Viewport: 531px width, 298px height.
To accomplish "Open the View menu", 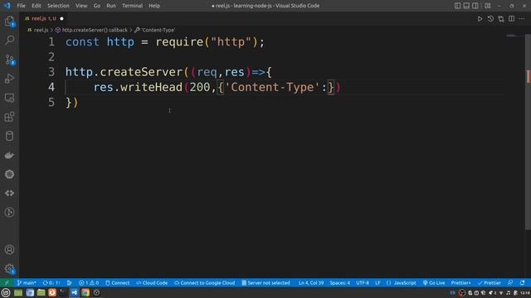I will point(81,6).
